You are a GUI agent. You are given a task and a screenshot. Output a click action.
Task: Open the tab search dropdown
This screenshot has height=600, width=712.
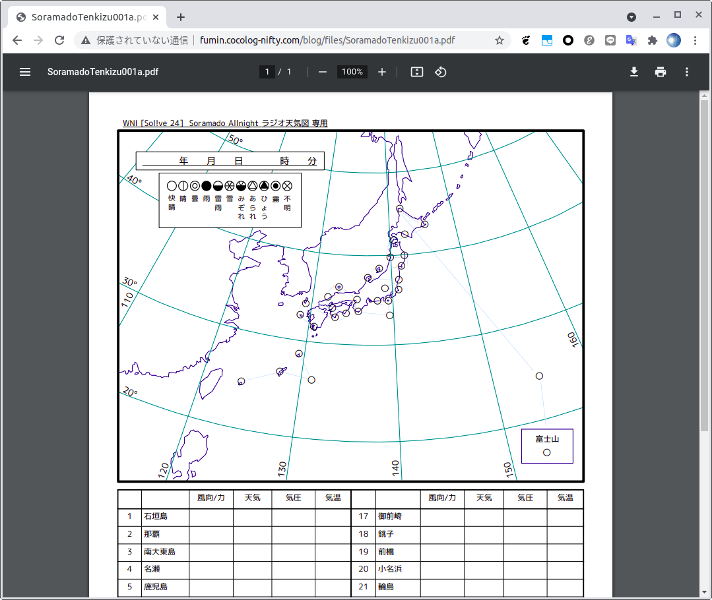[631, 17]
